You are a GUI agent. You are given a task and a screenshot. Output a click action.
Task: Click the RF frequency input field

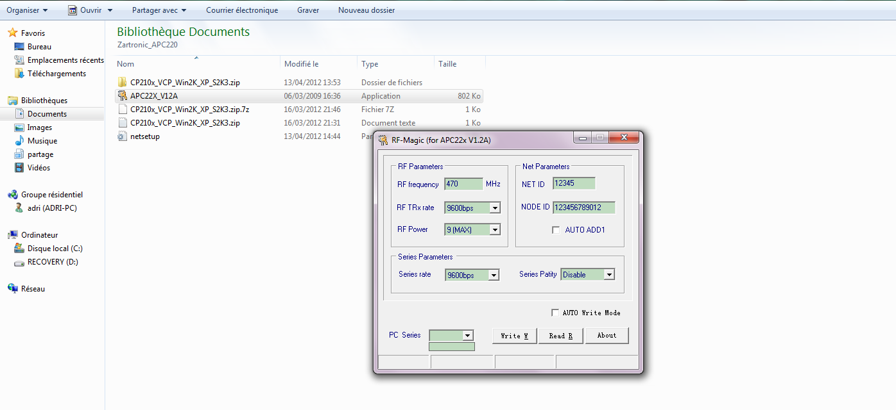[463, 184]
